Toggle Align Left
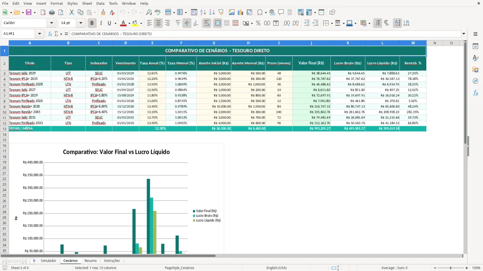The height and width of the screenshot is (271, 483). pyautogui.click(x=150, y=23)
